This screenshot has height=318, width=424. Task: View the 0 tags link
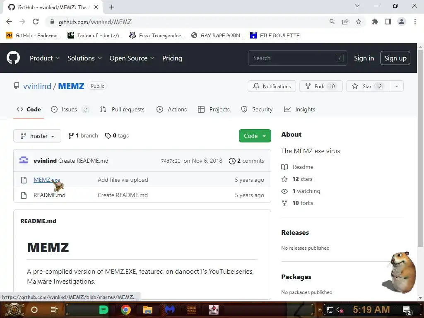click(x=117, y=135)
